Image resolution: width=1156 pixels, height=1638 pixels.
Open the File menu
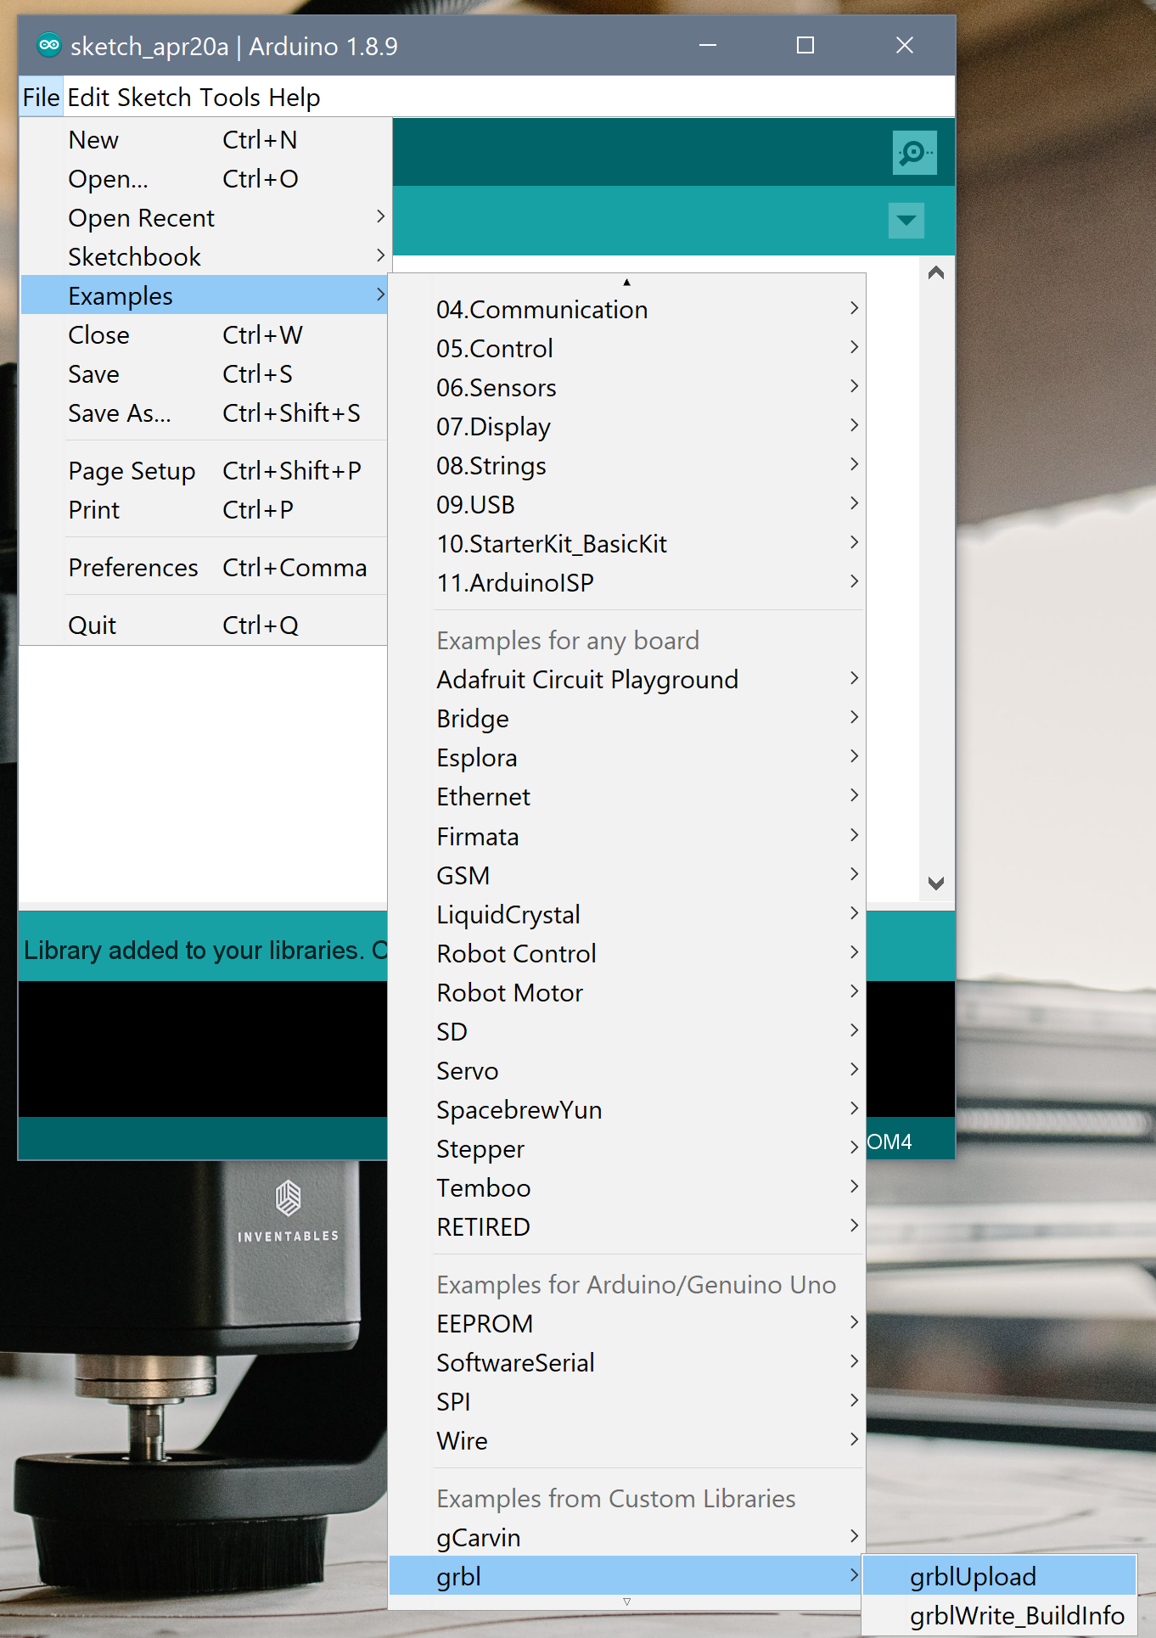coord(41,98)
